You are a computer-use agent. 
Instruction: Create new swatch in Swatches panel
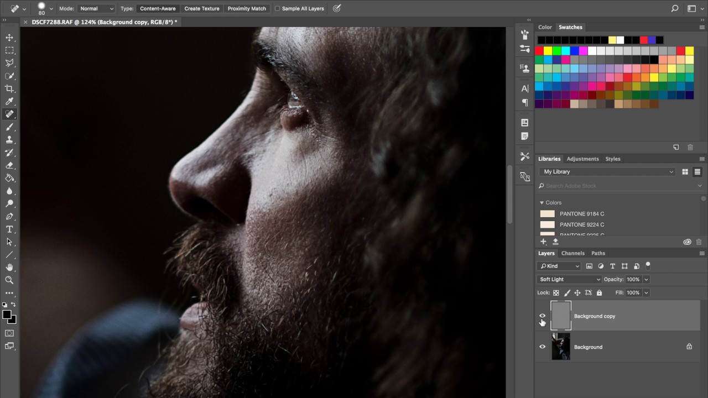[x=676, y=147]
